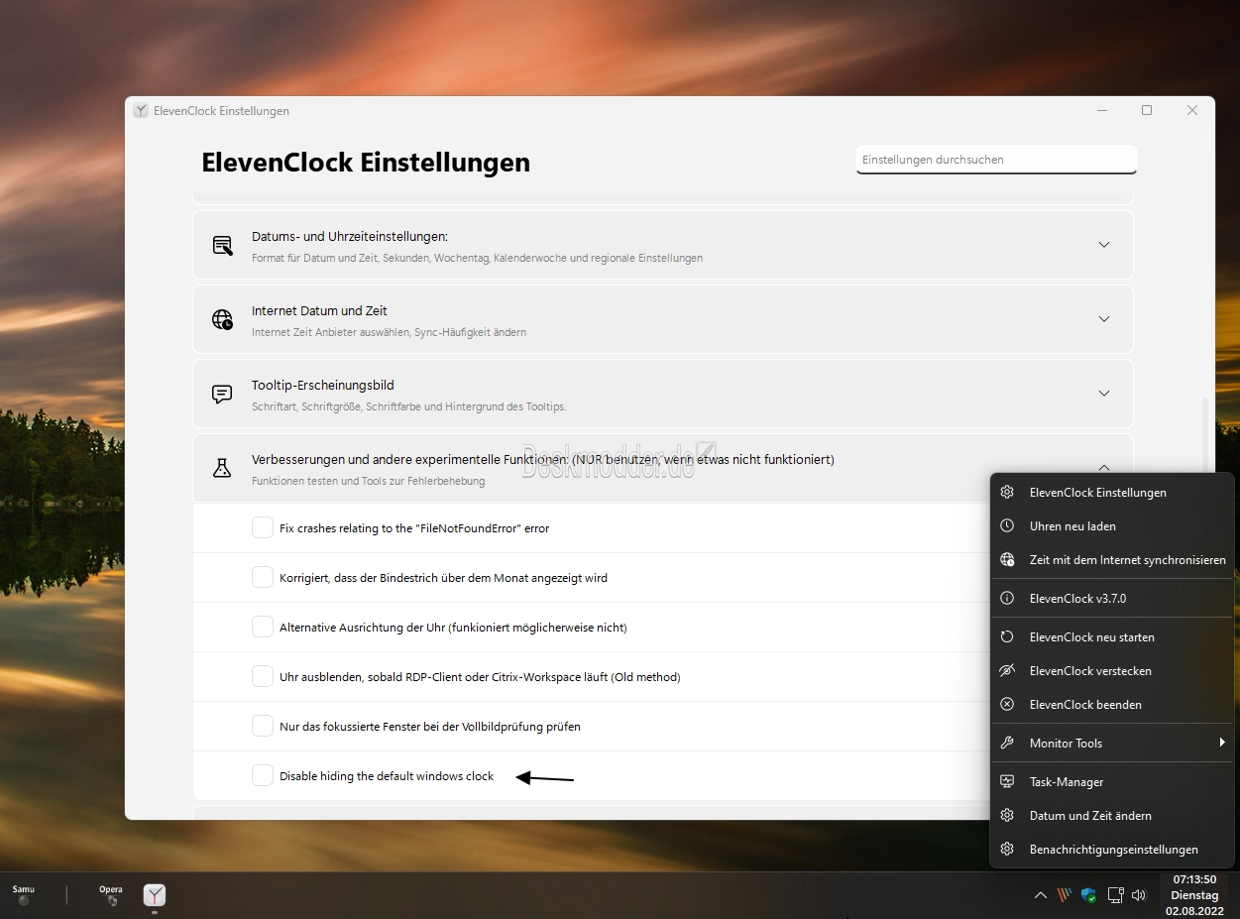Enable Nur das fokussierte Fenster prüfen checkbox
This screenshot has width=1240, height=919.
coord(262,726)
